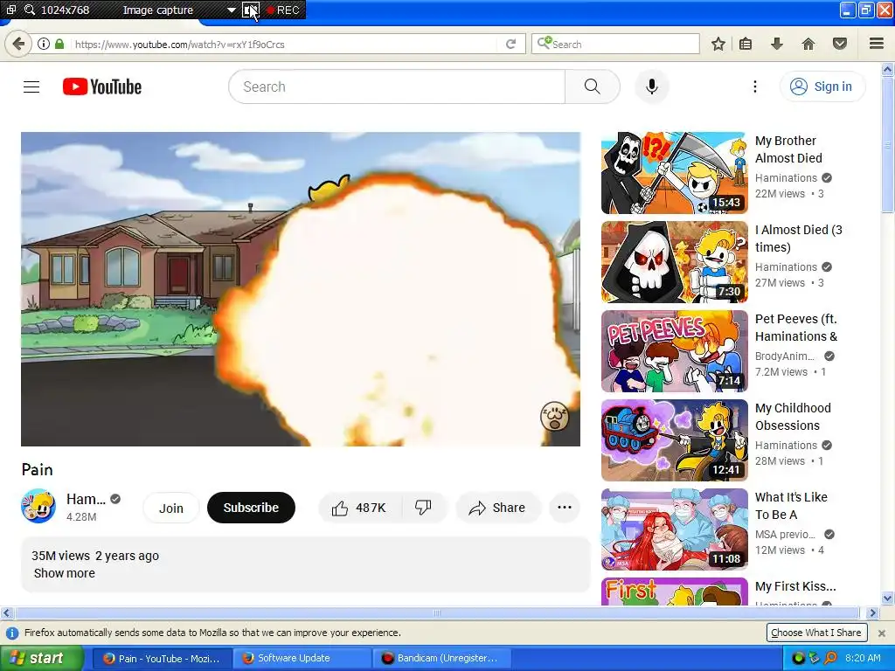Open Bandicam capture mode dropdown arrow

(231, 10)
